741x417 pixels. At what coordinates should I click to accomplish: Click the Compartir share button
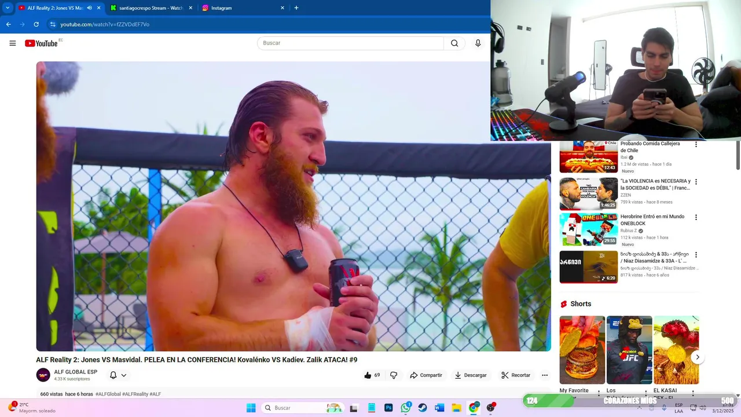pyautogui.click(x=426, y=375)
